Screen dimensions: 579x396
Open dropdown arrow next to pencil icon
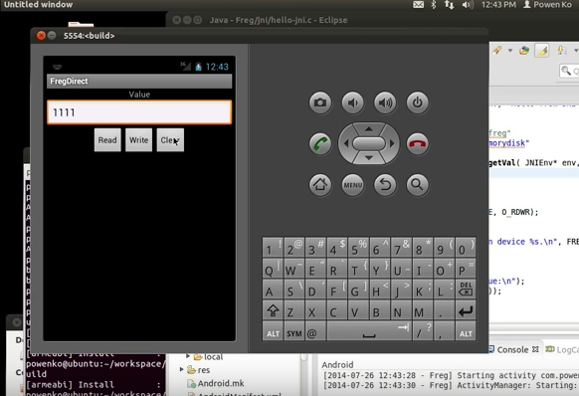click(510, 50)
